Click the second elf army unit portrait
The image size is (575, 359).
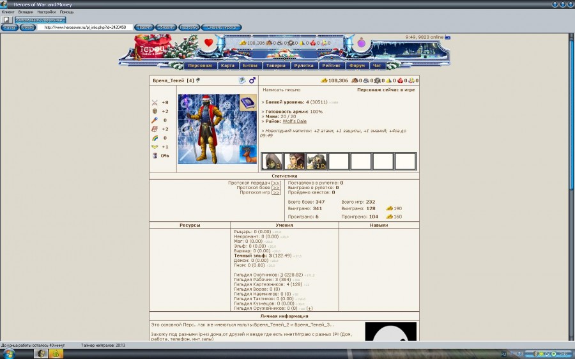click(295, 162)
